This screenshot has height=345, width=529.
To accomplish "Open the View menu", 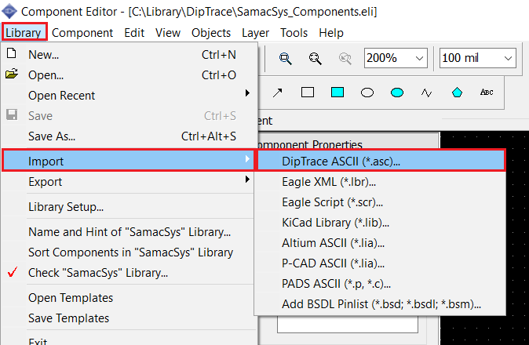I will (168, 32).
